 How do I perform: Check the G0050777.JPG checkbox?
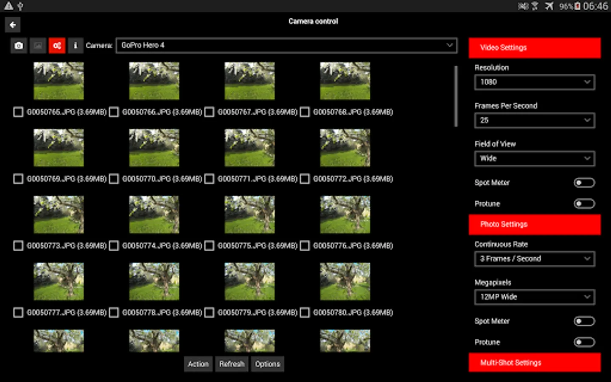[18, 312]
